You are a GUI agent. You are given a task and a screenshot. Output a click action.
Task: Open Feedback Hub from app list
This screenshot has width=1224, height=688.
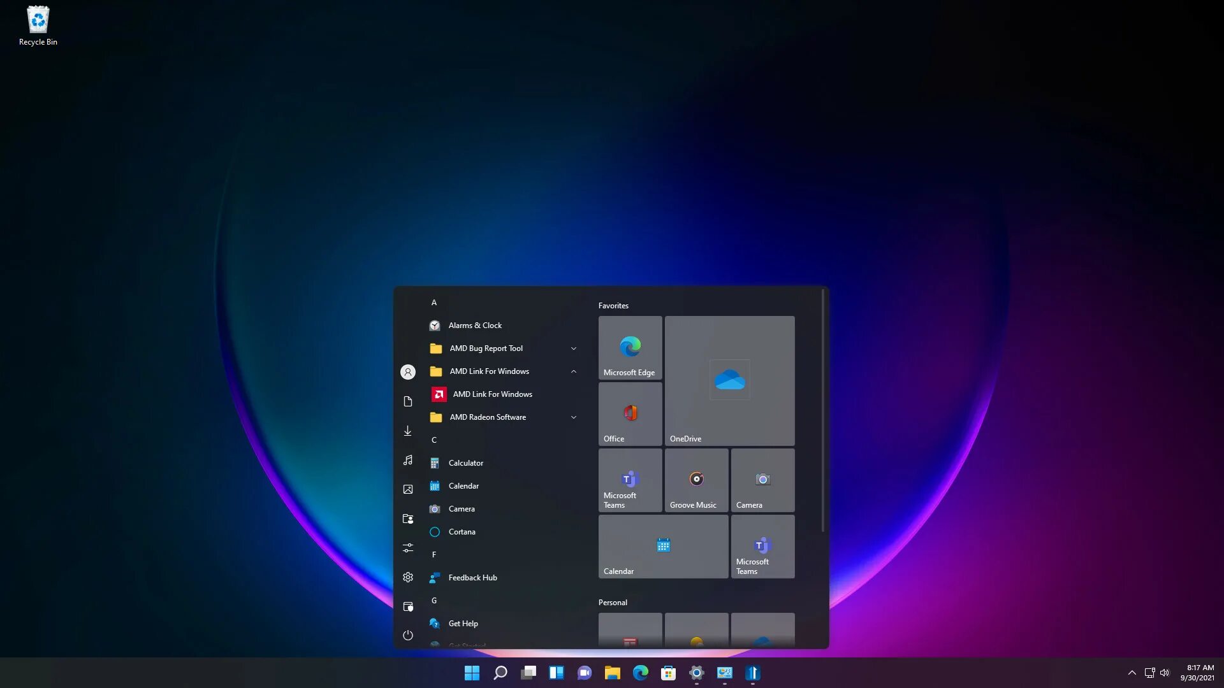[473, 577]
